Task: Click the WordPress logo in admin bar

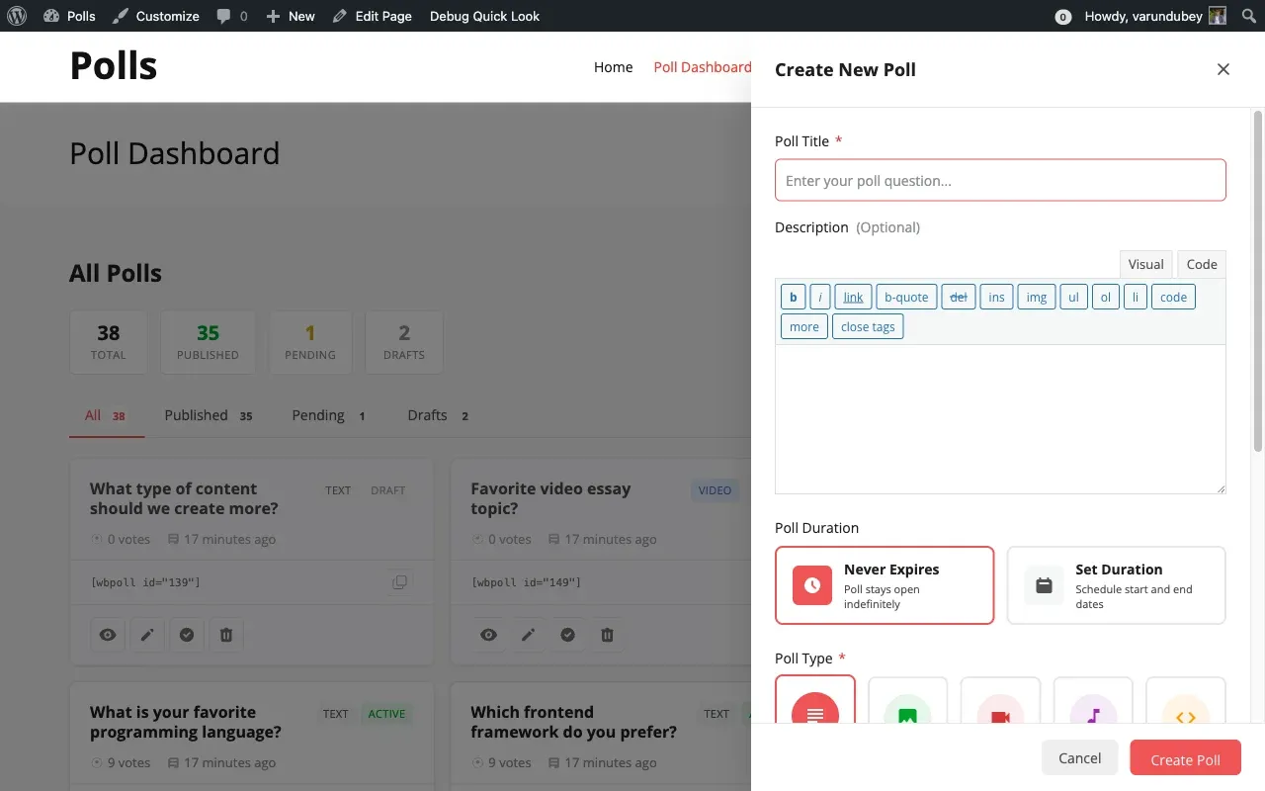Action: tap(16, 16)
